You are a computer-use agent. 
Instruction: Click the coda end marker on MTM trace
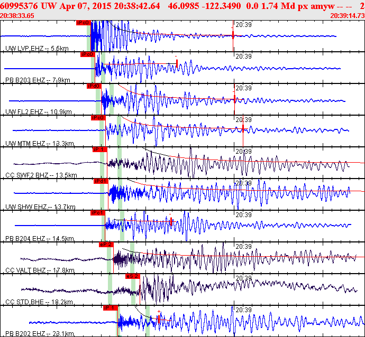pyautogui.click(x=243, y=128)
